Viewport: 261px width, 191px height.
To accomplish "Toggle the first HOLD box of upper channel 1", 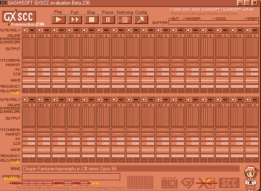I will click(x=25, y=91).
